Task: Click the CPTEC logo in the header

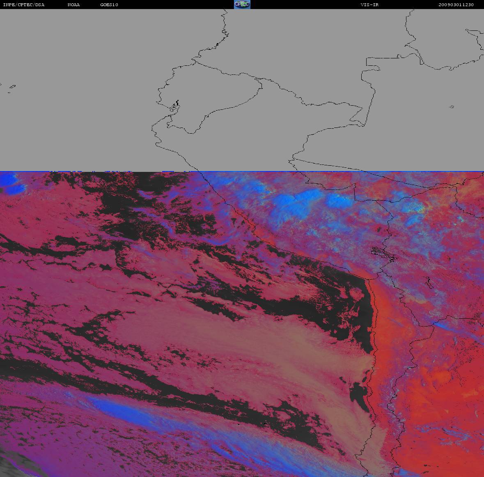Action: (x=242, y=5)
